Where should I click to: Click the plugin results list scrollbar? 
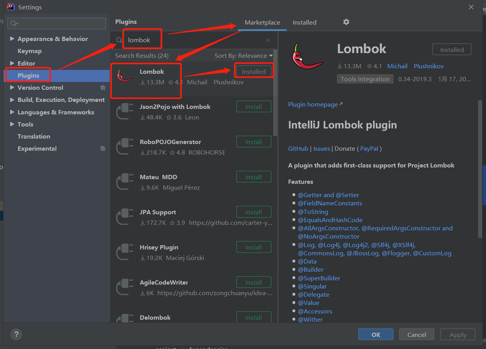click(276, 93)
